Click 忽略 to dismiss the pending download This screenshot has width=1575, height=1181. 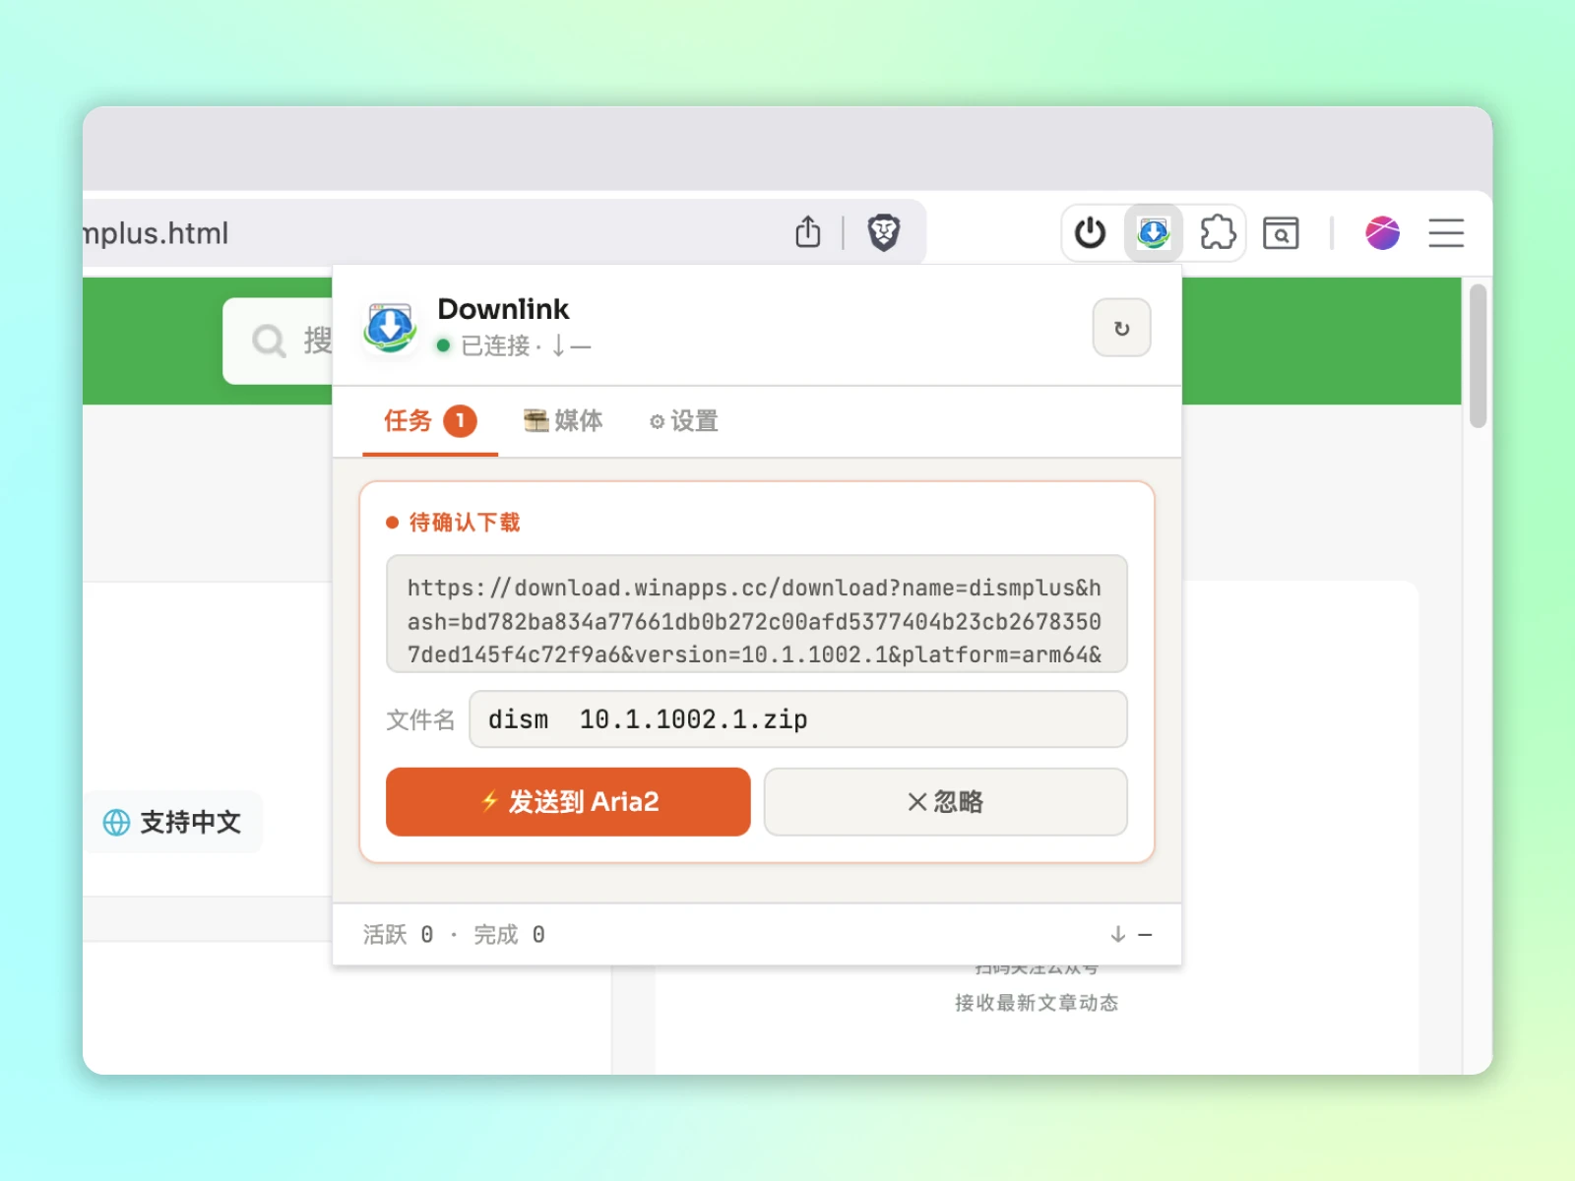point(944,801)
